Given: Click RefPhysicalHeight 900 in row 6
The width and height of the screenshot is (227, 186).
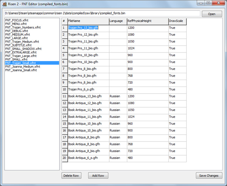Looking at the screenshot, I should (x=148, y=63).
